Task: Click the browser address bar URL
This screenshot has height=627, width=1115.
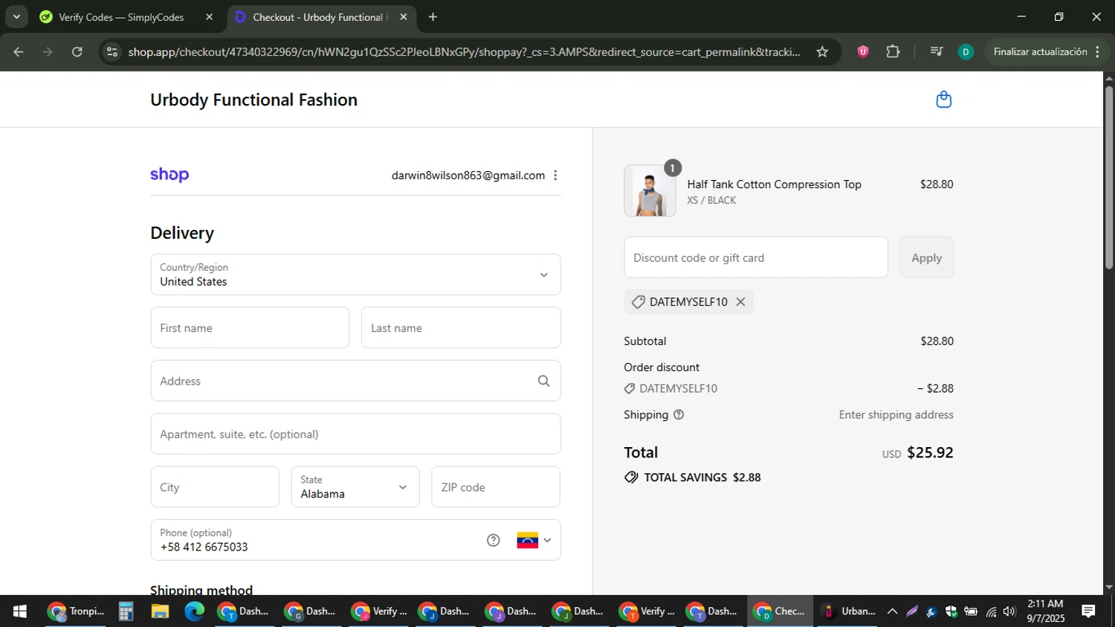Action: (x=464, y=52)
